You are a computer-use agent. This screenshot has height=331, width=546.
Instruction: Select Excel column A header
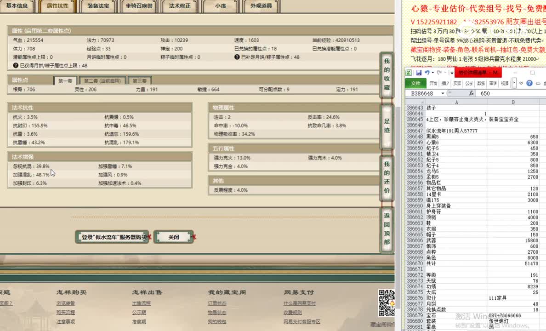456,102
